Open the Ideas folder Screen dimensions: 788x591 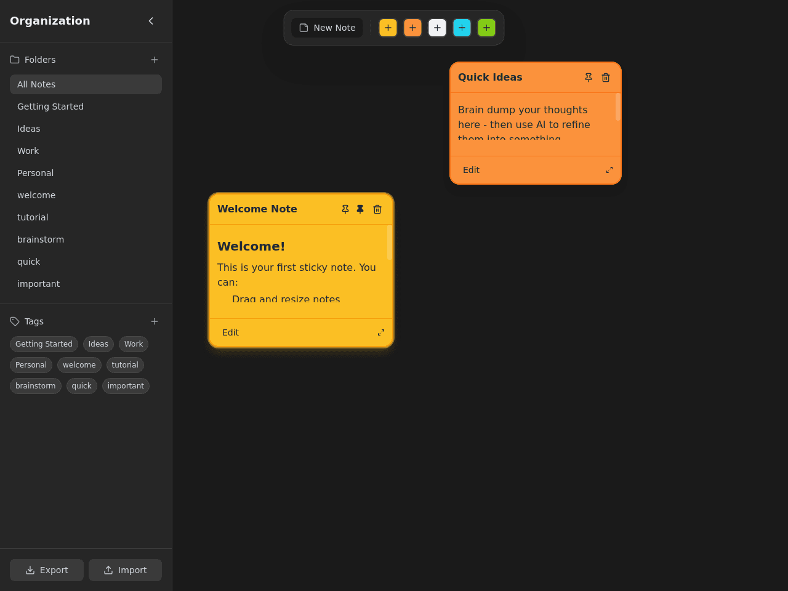[86, 129]
